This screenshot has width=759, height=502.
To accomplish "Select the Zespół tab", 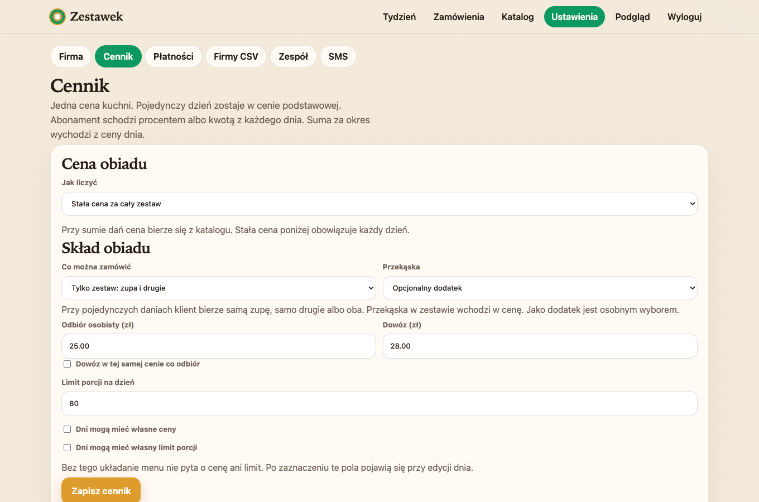I will (294, 56).
